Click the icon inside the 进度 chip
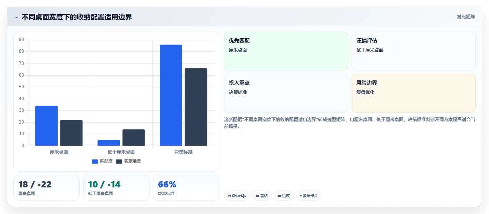The height and width of the screenshot is (214, 489). point(279,196)
